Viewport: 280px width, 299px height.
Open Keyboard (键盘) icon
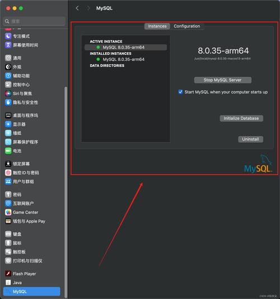coord(8,234)
